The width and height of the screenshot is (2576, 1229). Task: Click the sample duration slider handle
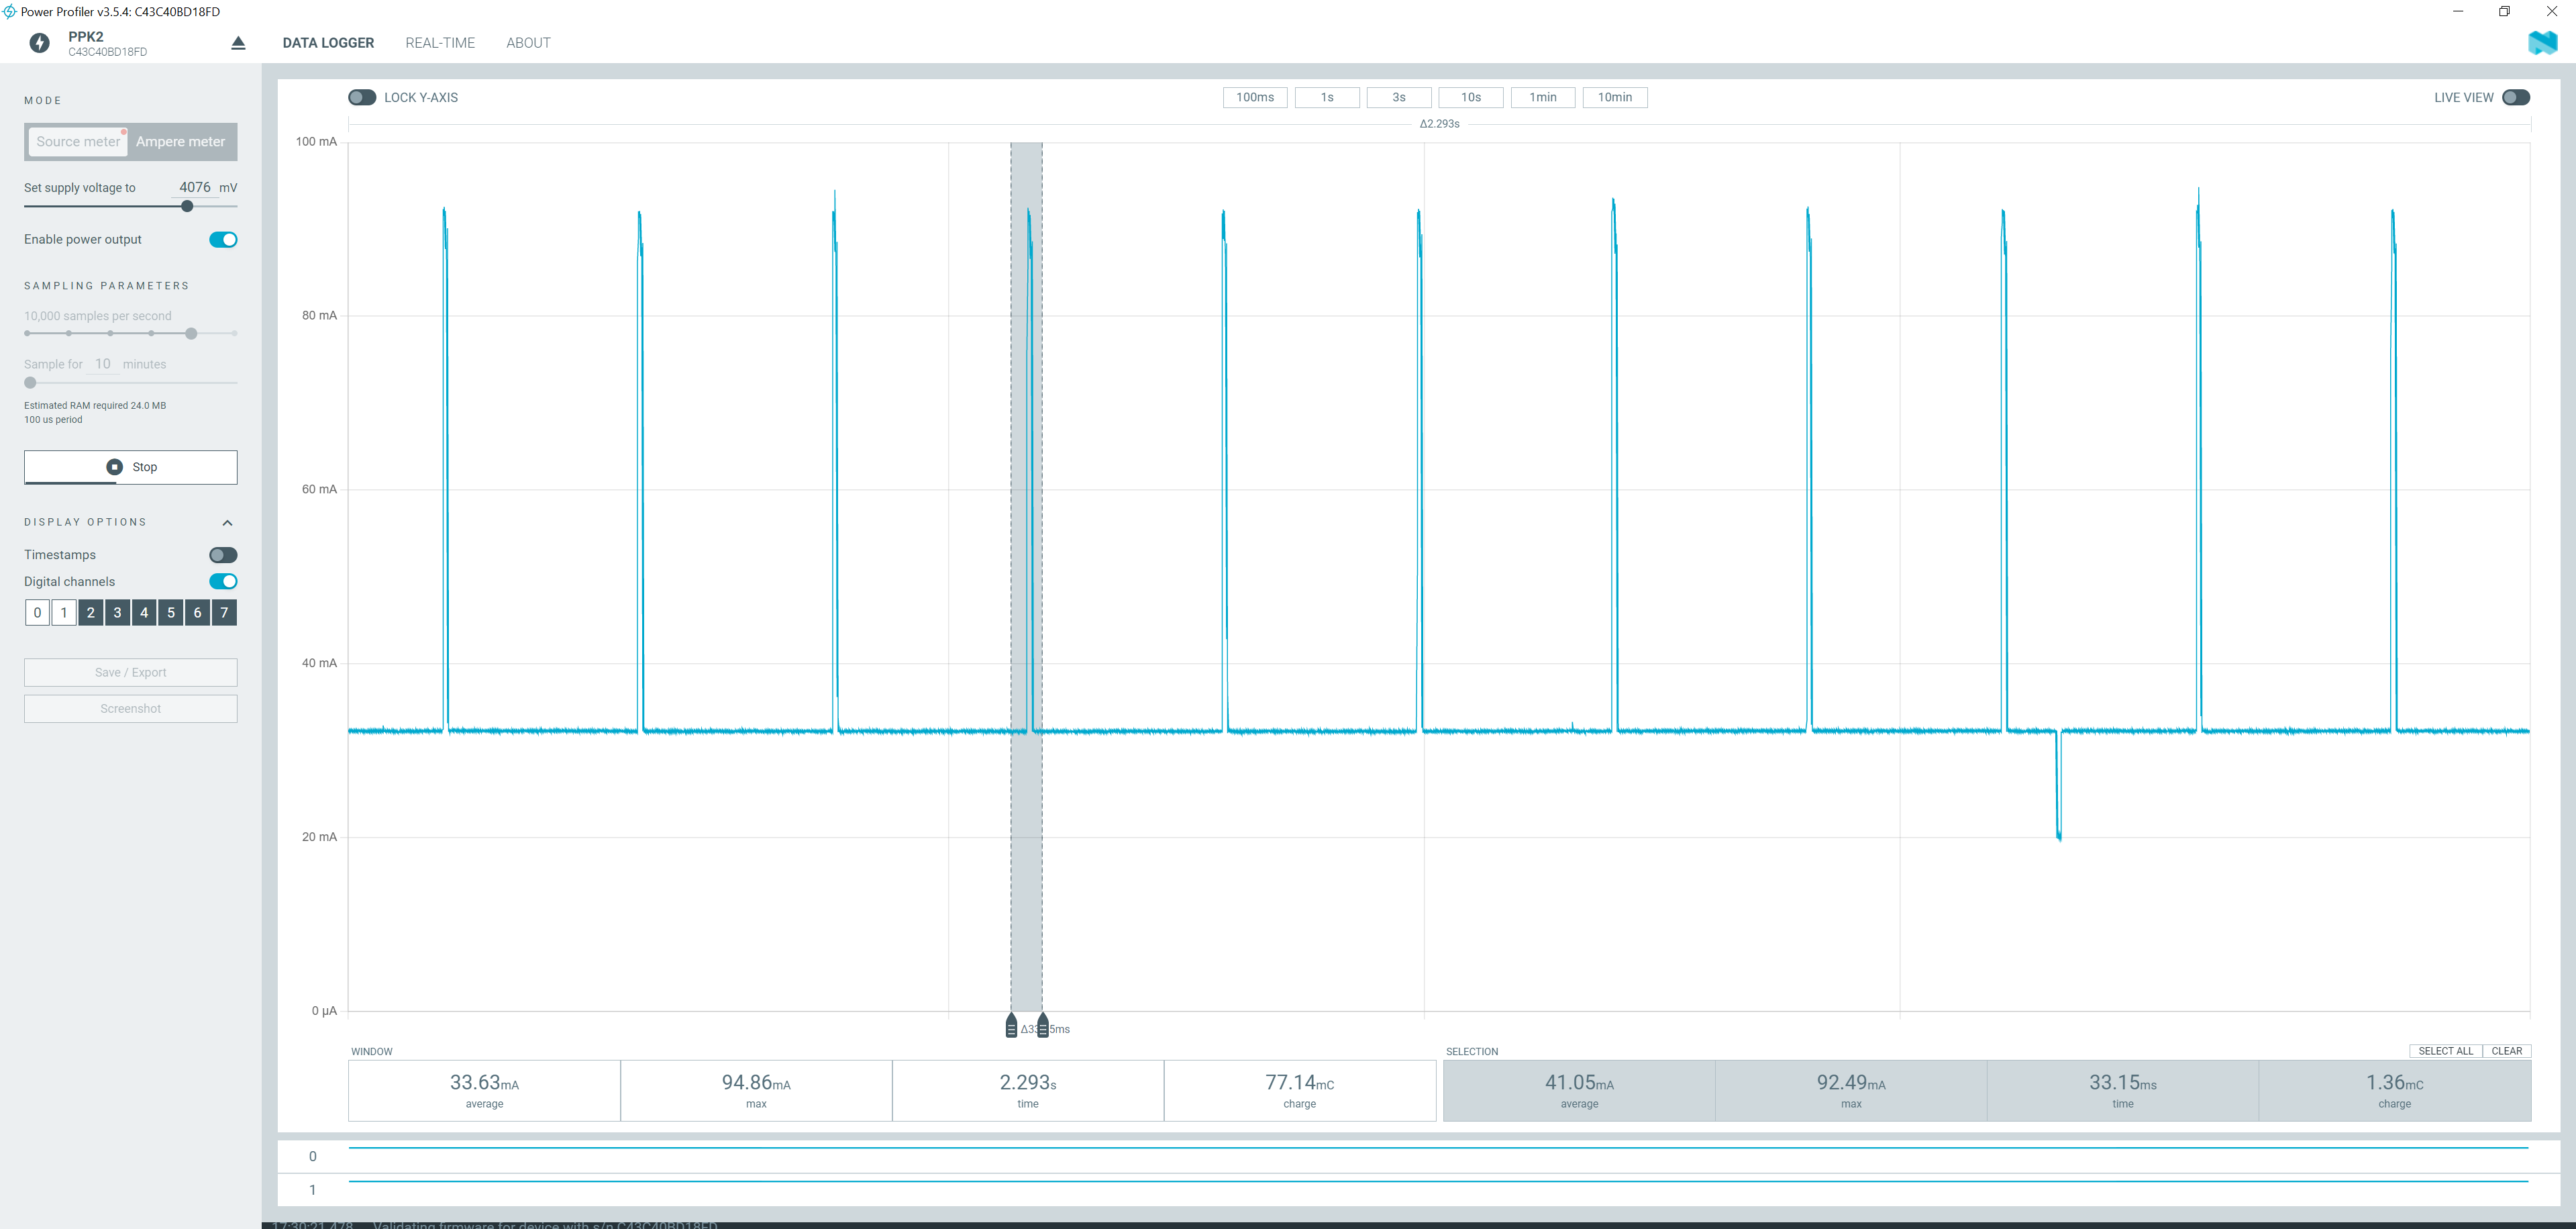(30, 382)
